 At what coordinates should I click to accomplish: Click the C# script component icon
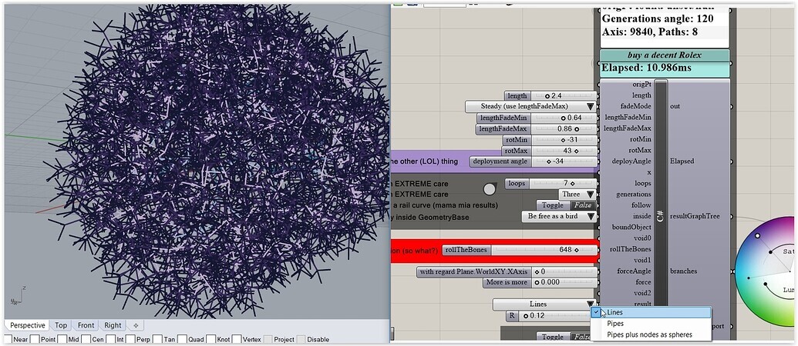coord(661,216)
